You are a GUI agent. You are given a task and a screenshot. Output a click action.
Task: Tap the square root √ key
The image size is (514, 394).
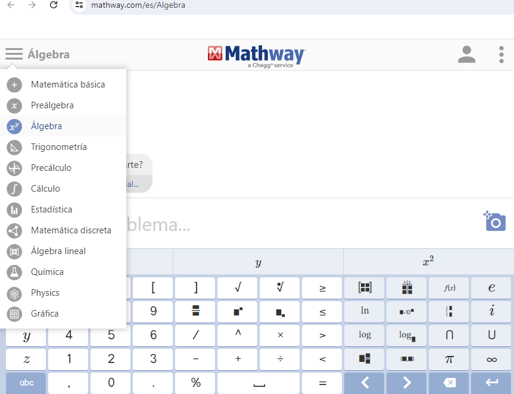(x=238, y=288)
